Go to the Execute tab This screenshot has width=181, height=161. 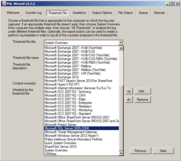159,13
